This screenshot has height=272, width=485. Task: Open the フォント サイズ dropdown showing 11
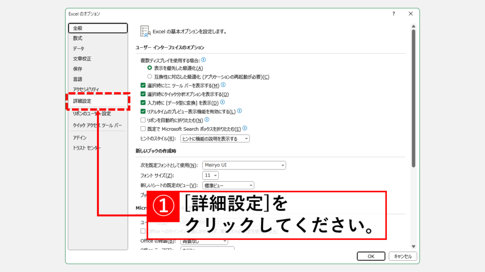(x=210, y=175)
